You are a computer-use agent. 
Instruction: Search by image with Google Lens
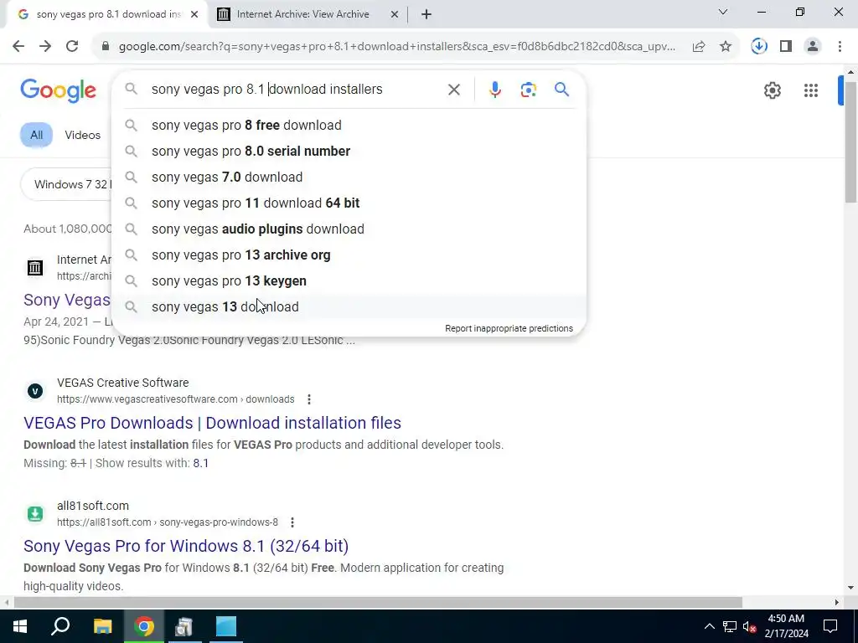point(528,90)
